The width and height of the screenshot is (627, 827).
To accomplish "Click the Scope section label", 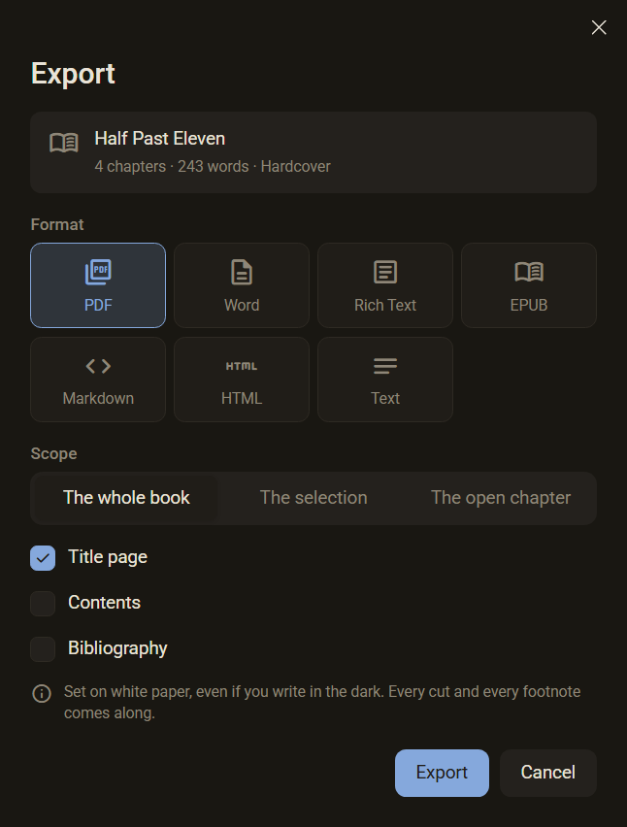I will point(53,453).
